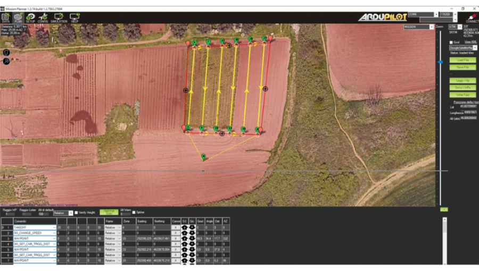This screenshot has height=271, width=479.
Task: Click the Write Fast button
Action: point(463,95)
